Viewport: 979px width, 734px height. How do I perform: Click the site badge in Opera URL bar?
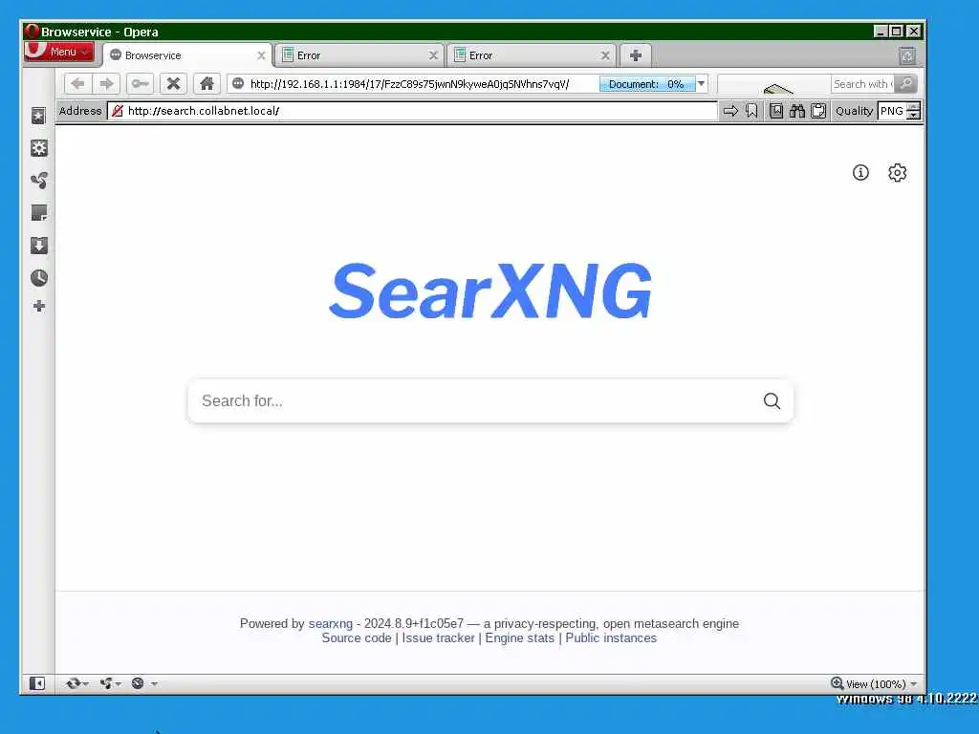click(x=238, y=84)
